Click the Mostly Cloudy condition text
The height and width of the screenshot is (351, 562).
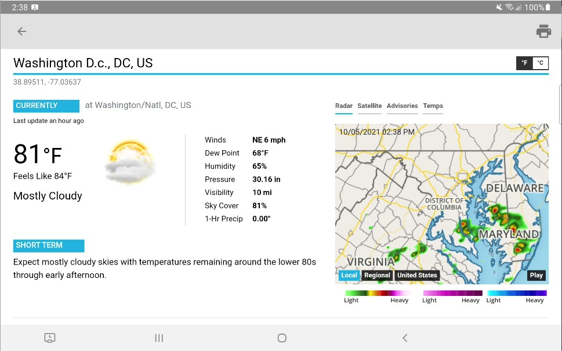(48, 196)
